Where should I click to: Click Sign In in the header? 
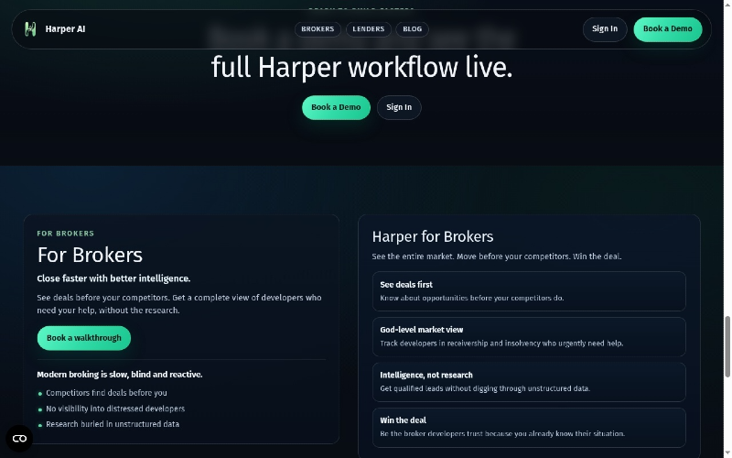tap(605, 29)
